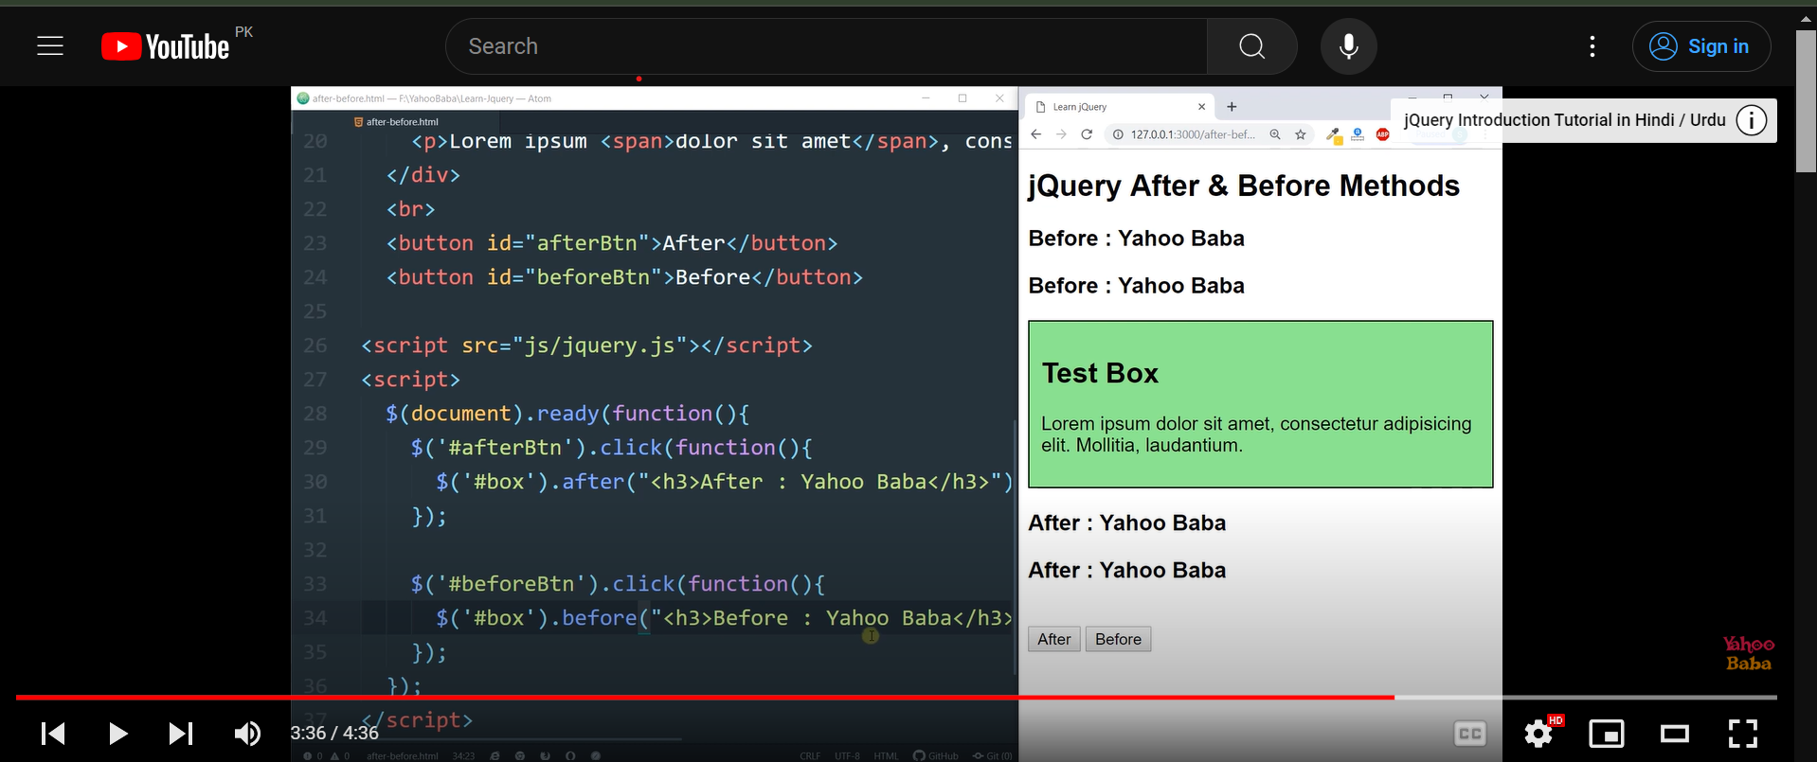This screenshot has width=1817, height=762.
Task: Enter full screen mode
Action: (x=1742, y=734)
